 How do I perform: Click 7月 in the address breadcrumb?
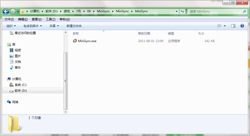[x=78, y=11]
